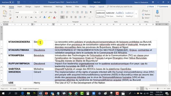
Task: Switch to the Insert tab
Action: coord(20,6)
